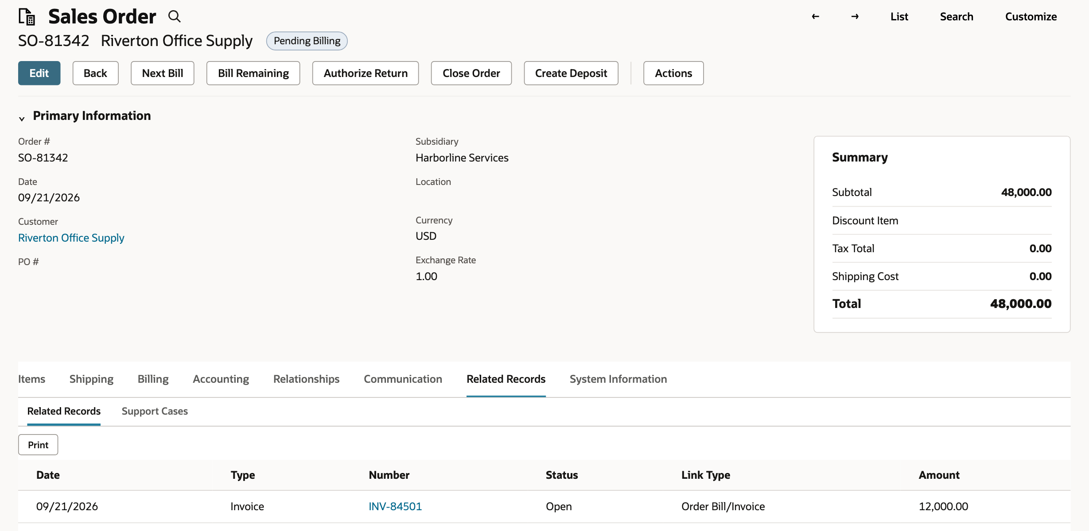Click the Status column header

pos(562,475)
